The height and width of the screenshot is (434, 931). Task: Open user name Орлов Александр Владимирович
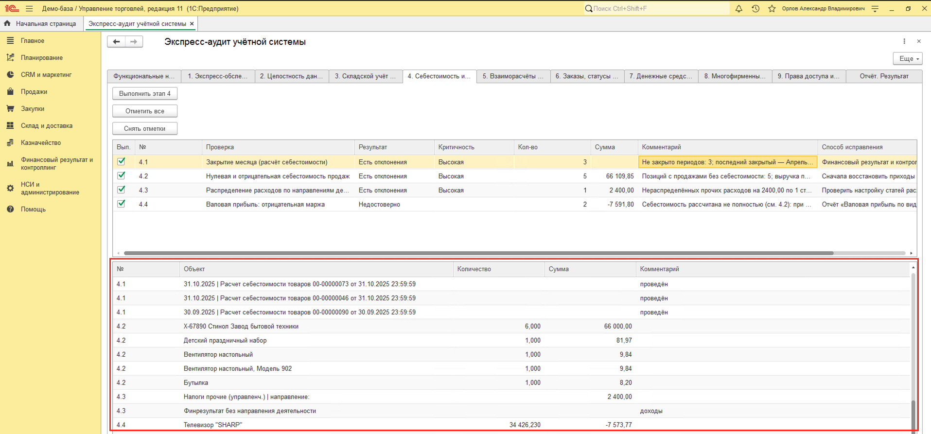[824, 9]
